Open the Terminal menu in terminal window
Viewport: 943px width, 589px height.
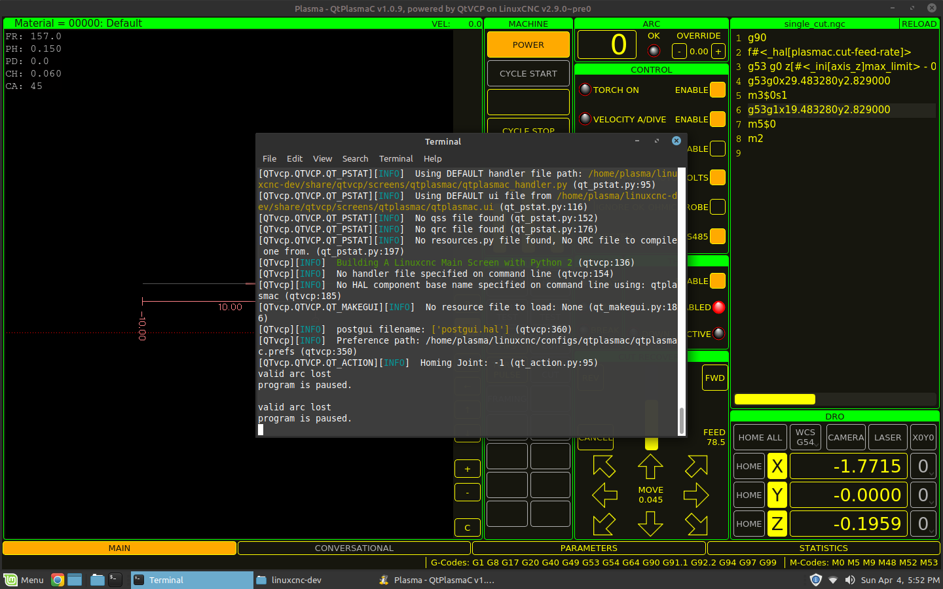[396, 158]
